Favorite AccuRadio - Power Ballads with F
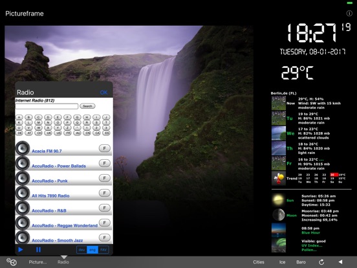The width and height of the screenshot is (357, 268). [105, 163]
